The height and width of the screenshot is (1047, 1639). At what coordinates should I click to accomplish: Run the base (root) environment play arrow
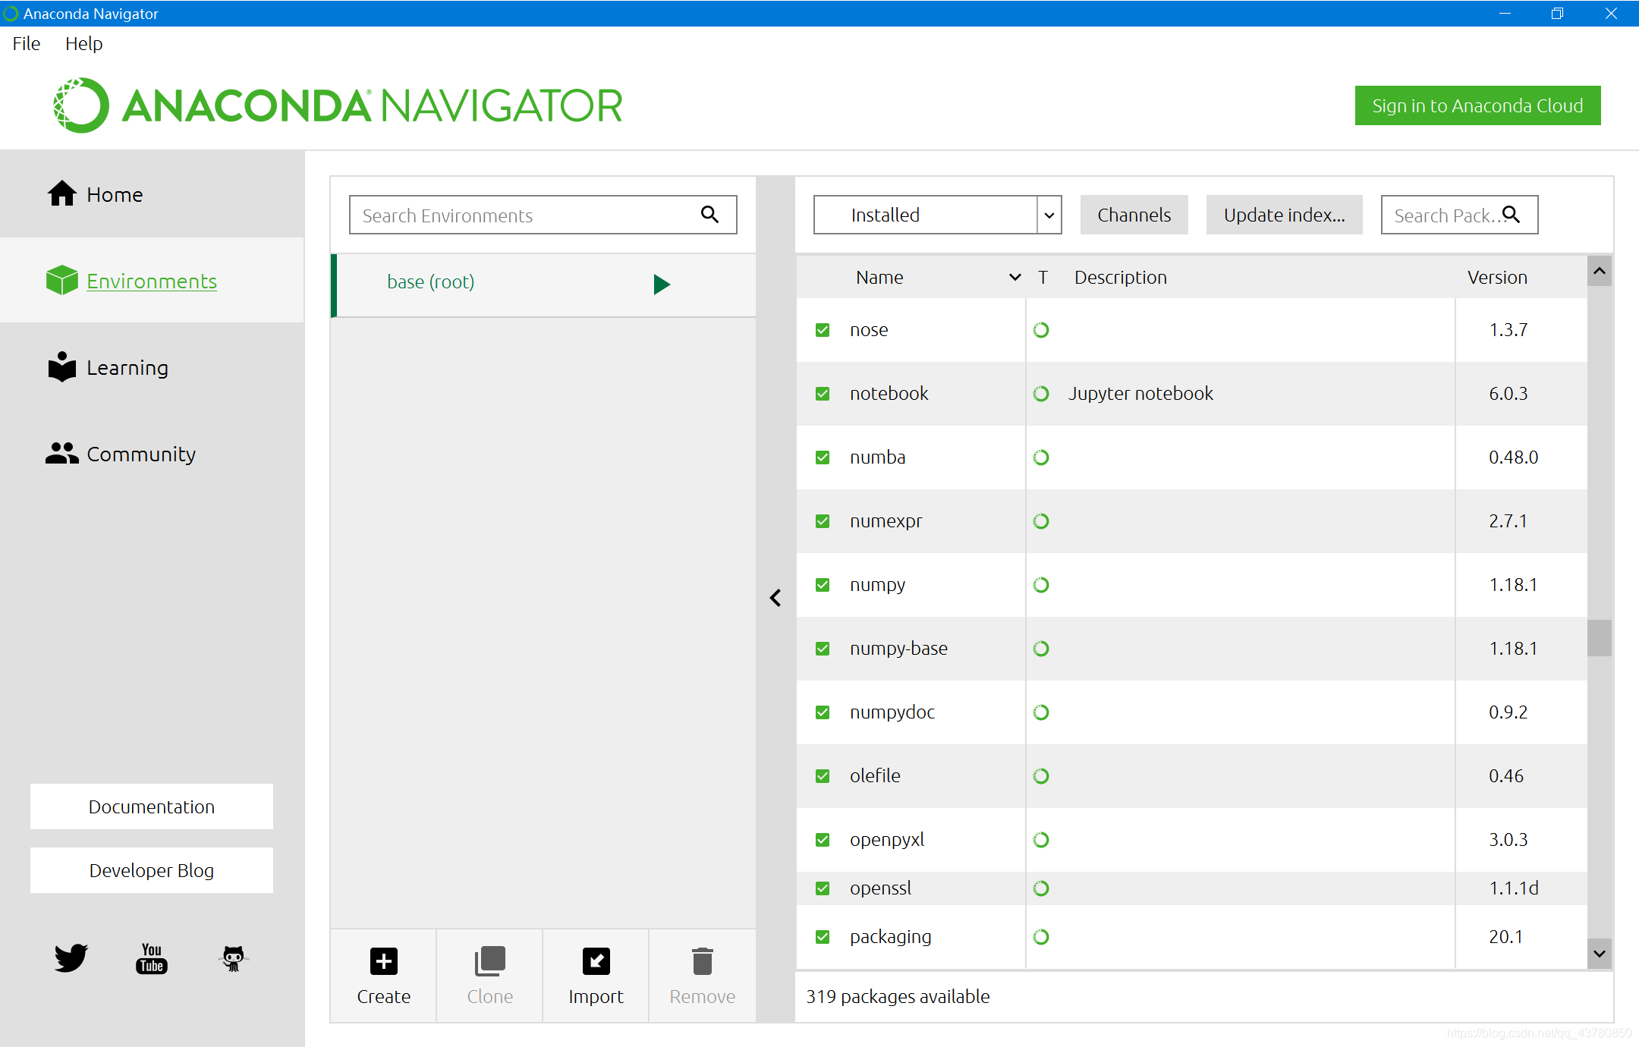pos(662,284)
